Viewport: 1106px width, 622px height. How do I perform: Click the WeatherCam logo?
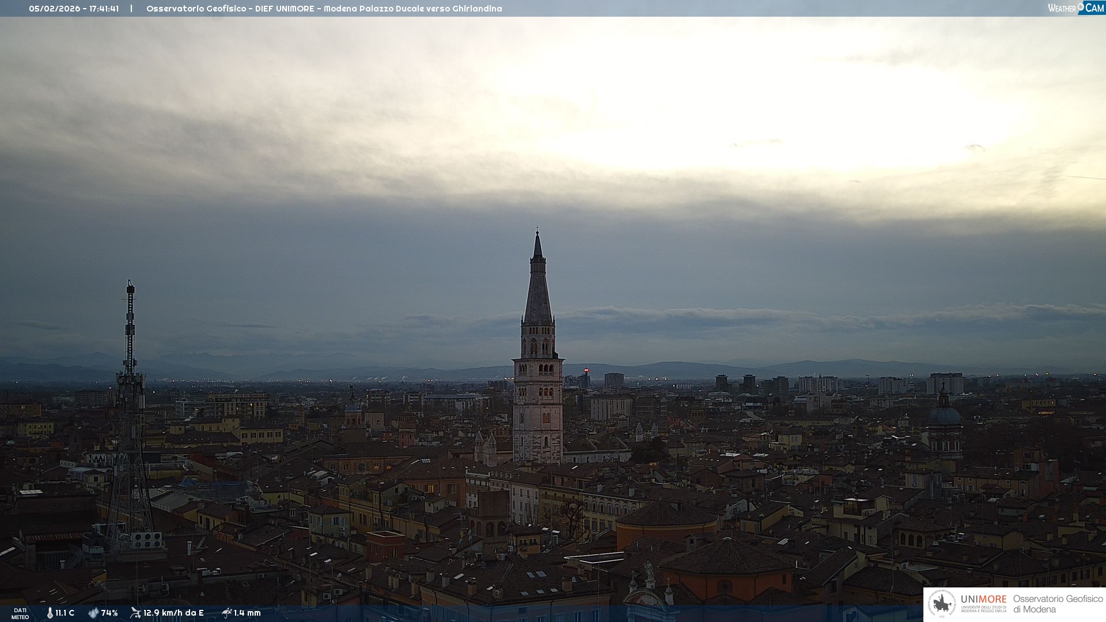tap(1075, 8)
